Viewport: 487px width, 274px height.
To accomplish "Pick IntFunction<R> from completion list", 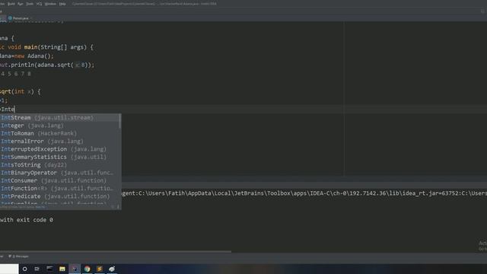I will click(x=59, y=189).
